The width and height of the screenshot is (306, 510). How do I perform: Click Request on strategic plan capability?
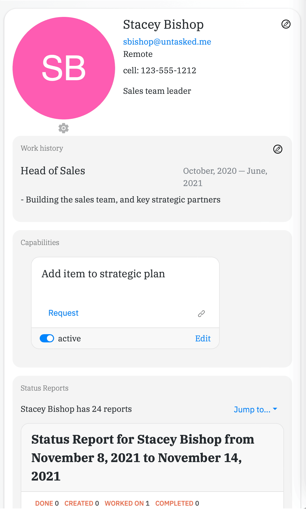(63, 313)
